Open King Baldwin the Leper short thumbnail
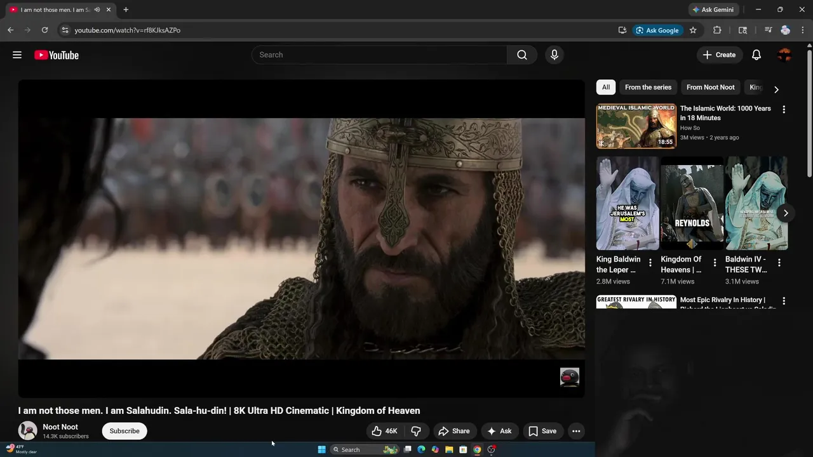Screen dimensions: 813x457 [x=628, y=203]
